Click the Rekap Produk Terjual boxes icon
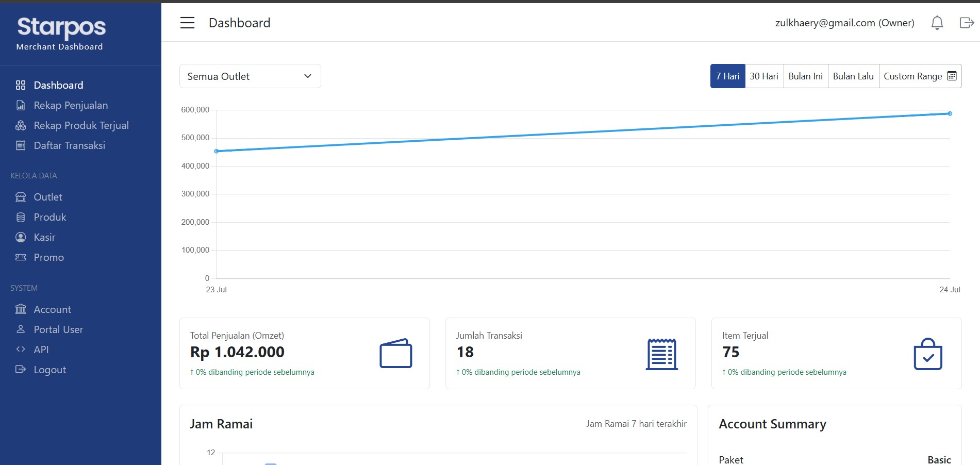This screenshot has height=465, width=980. (x=21, y=125)
